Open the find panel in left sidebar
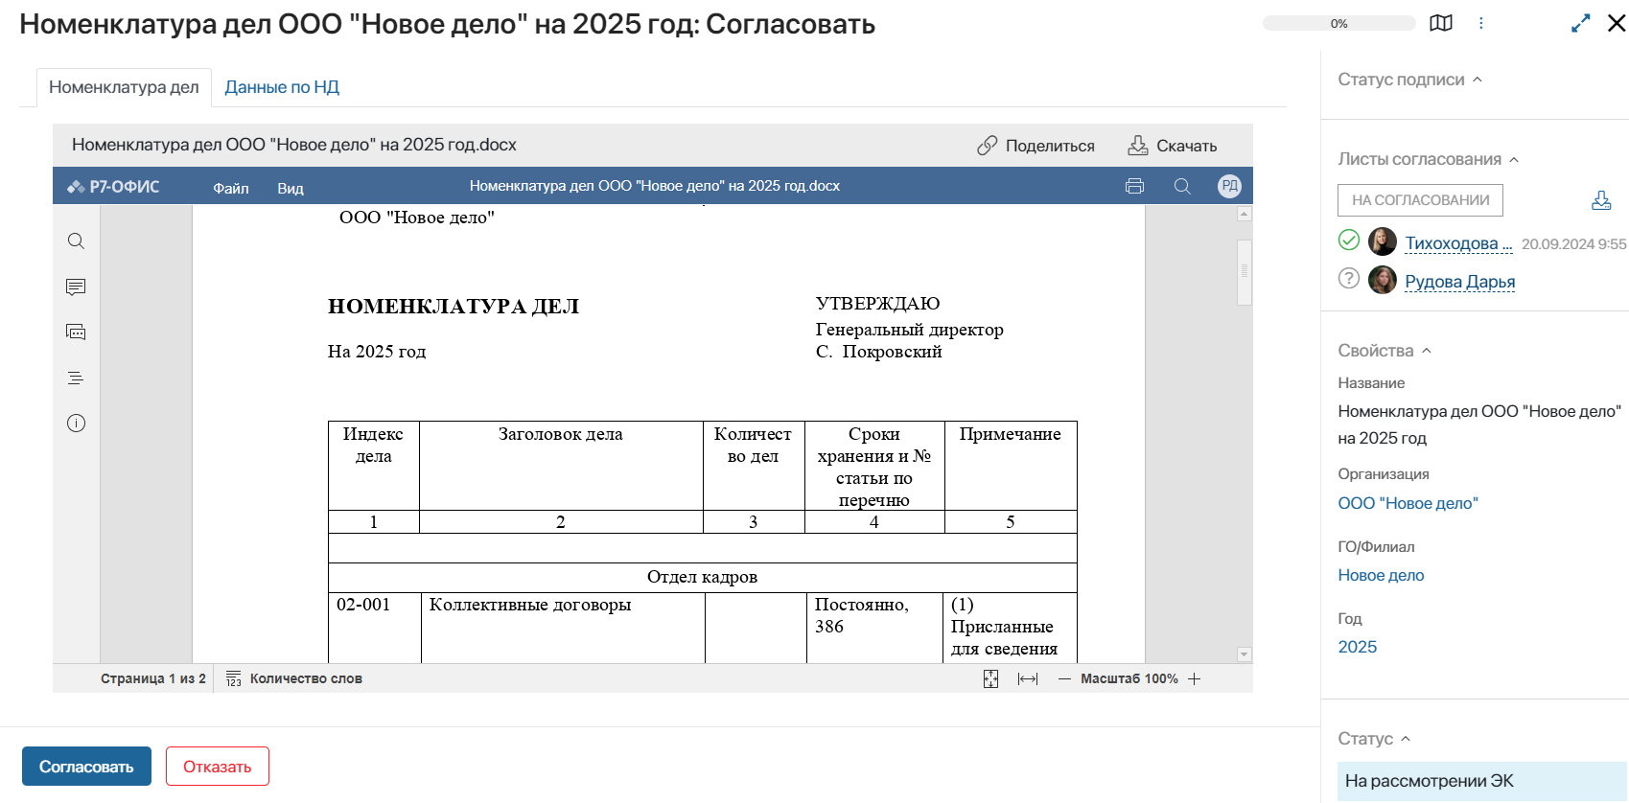 [x=76, y=241]
